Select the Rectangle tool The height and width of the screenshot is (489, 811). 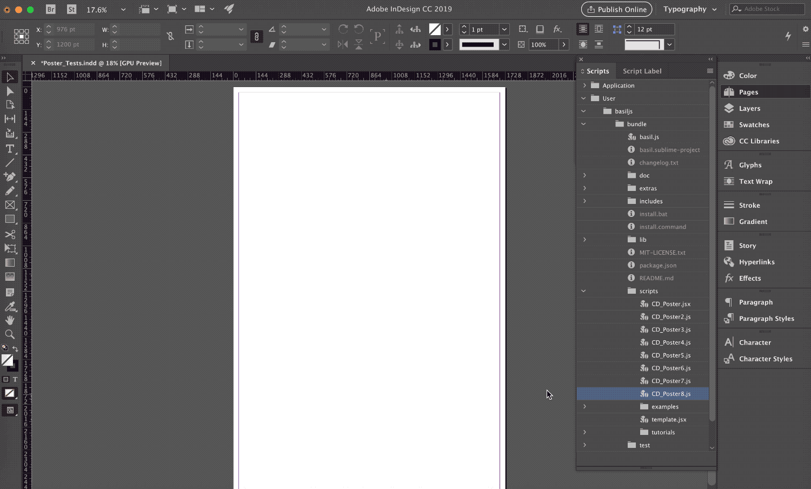[x=10, y=219]
